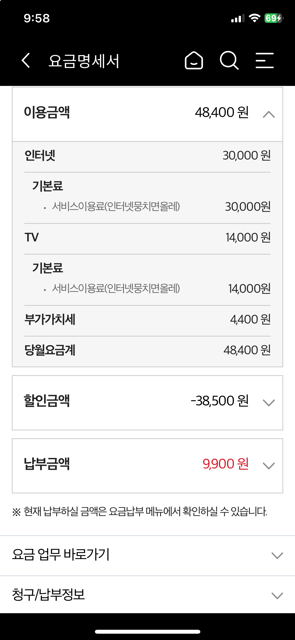Expand 청구/납부정보 chevron
The image size is (295, 640).
(277, 595)
